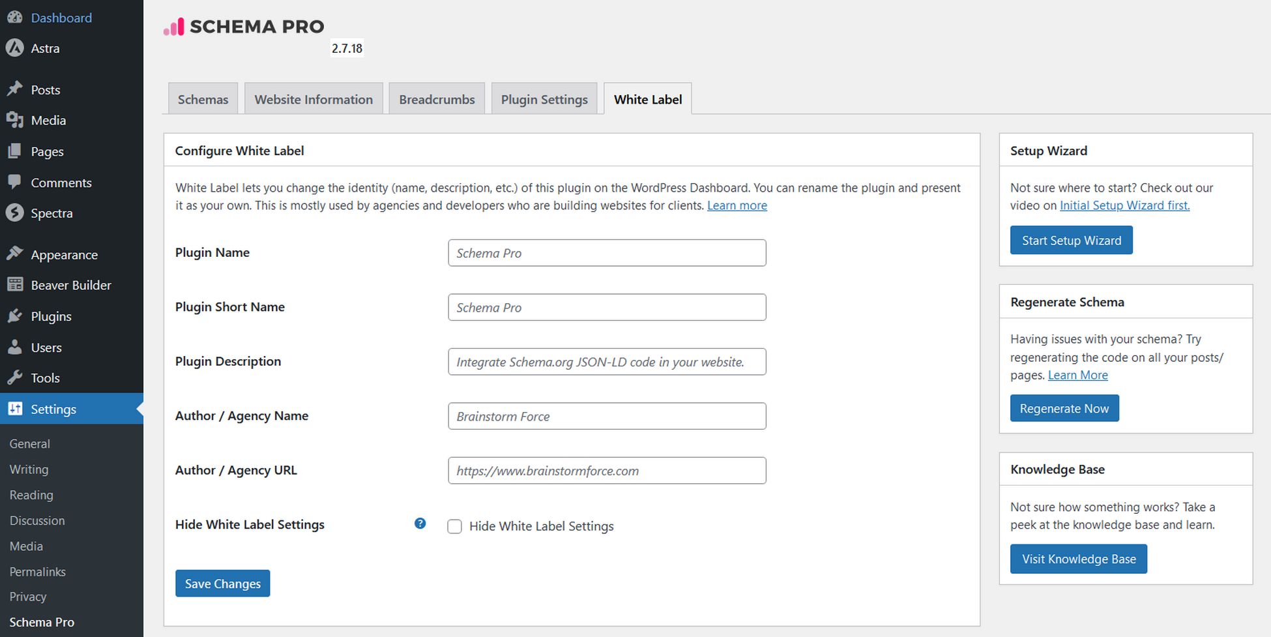Open Plugins menu label
This screenshot has width=1271, height=637.
coord(51,316)
